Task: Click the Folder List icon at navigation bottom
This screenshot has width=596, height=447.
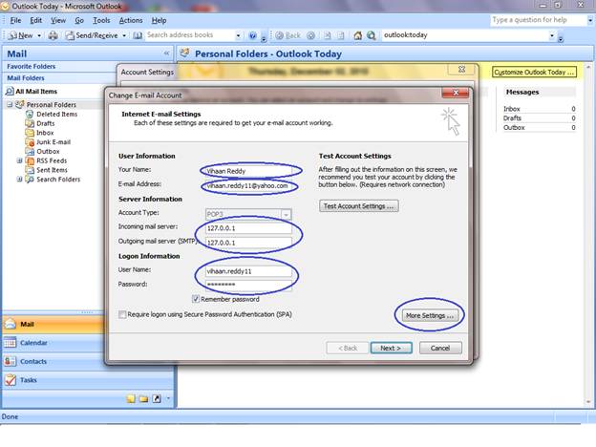Action: 143,398
